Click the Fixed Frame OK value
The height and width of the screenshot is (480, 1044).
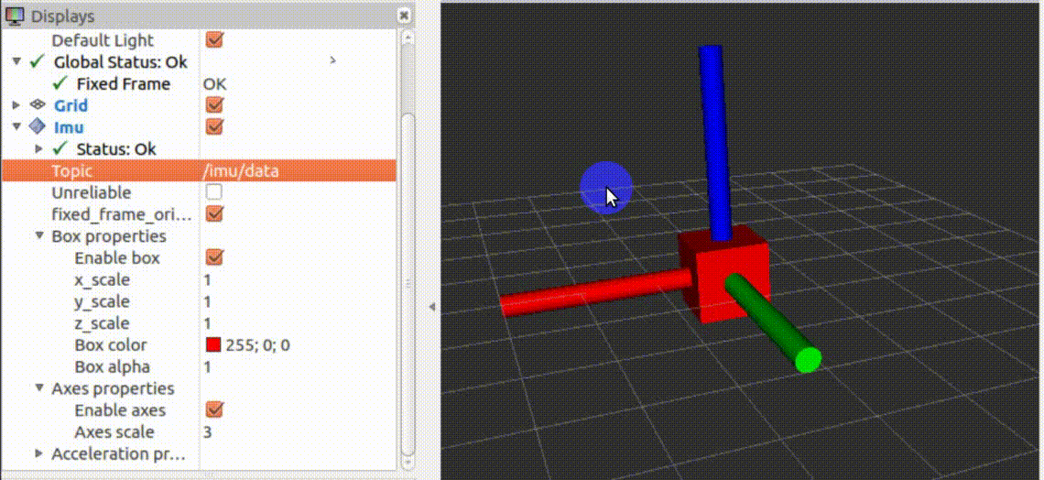pos(214,84)
